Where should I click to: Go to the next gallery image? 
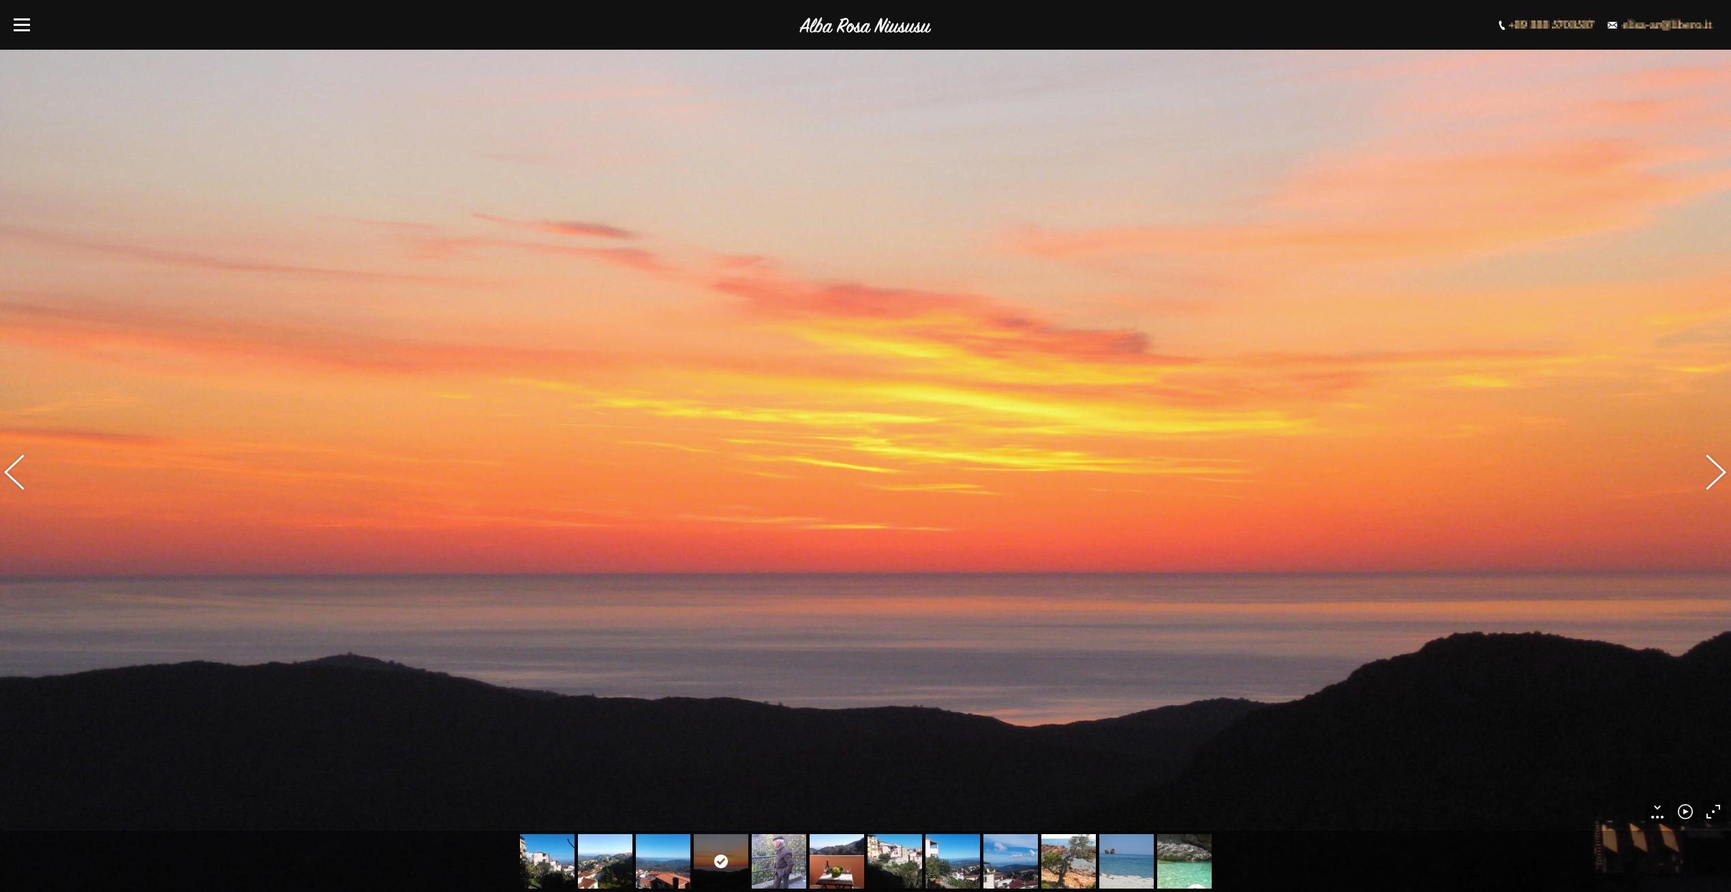coord(1715,473)
